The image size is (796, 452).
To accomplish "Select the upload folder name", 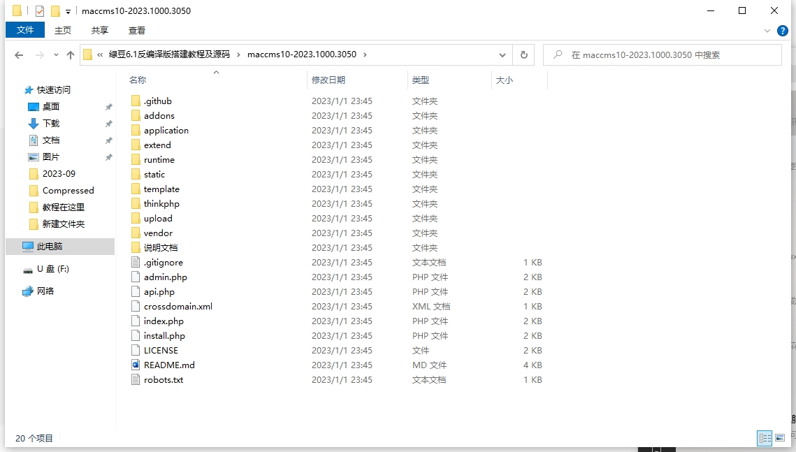I will [158, 219].
